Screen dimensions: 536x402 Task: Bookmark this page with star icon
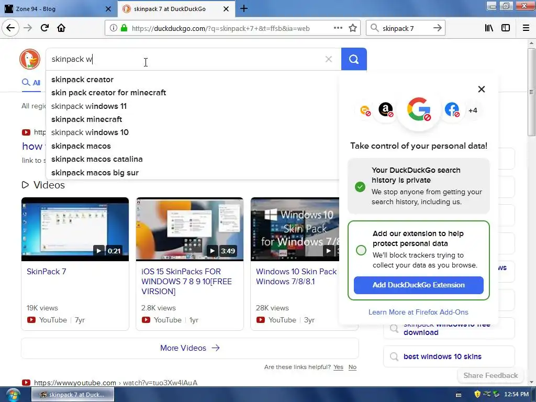click(353, 28)
